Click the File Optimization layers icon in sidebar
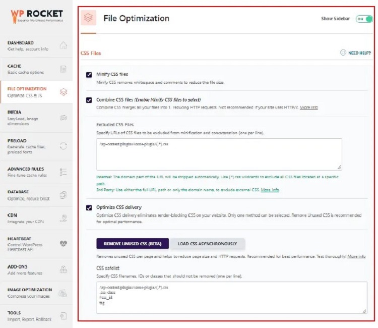The image size is (378, 328). [x=63, y=92]
